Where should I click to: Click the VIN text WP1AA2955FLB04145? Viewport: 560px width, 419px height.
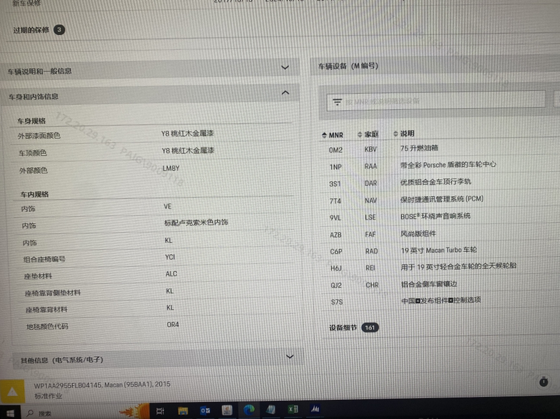[x=68, y=385]
